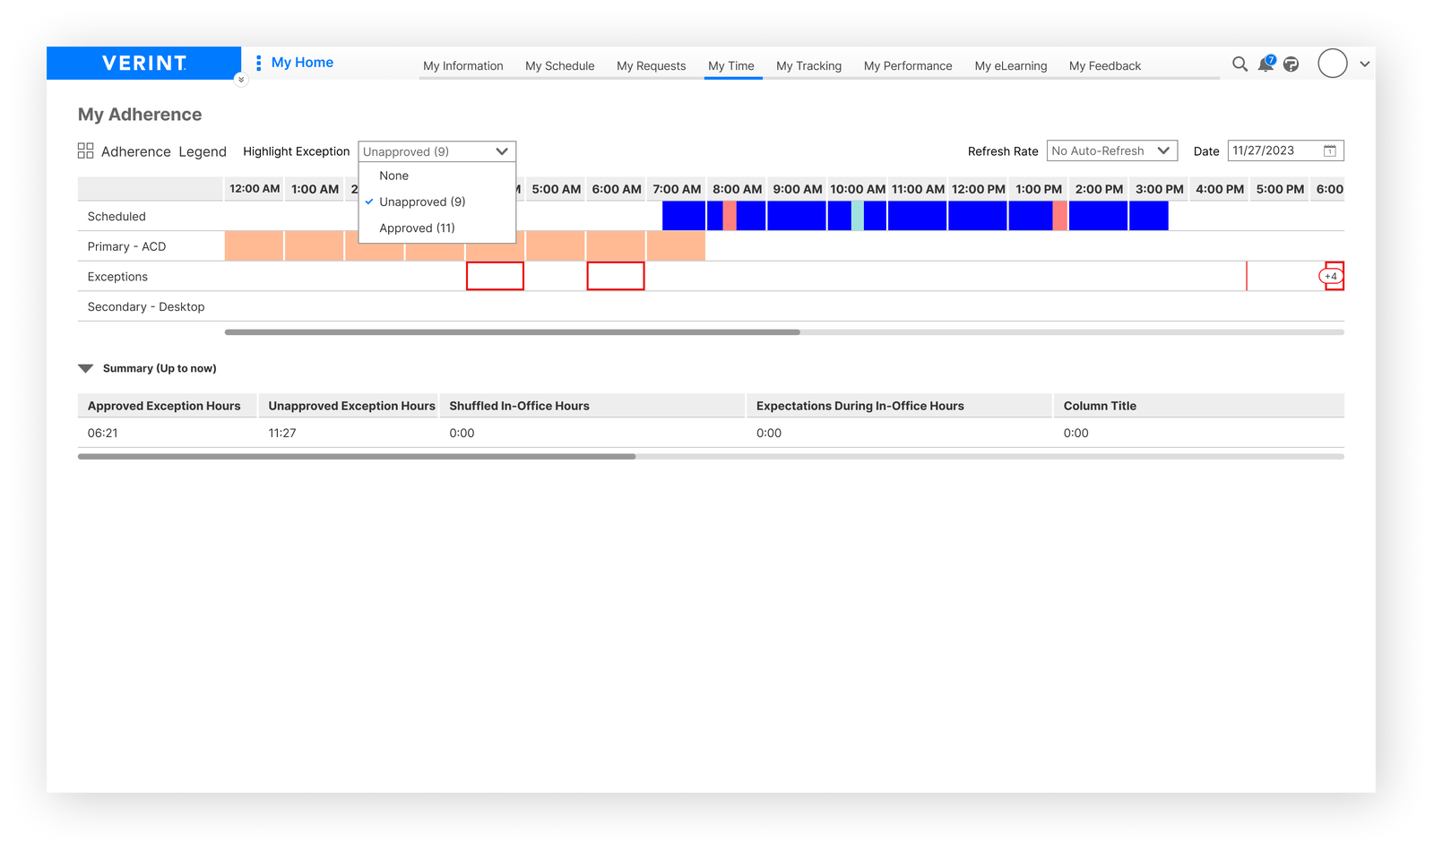Choose the checked Unapproved (9) option

(x=422, y=202)
